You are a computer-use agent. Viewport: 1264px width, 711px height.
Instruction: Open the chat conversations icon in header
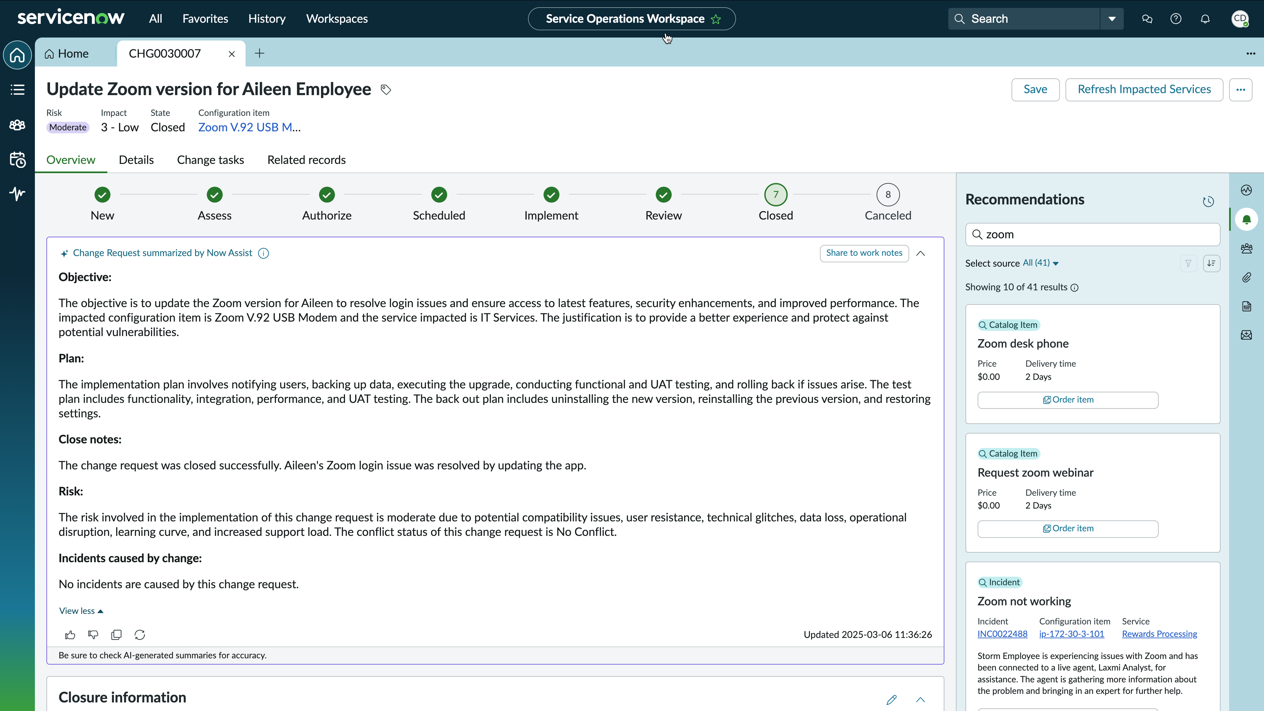pyautogui.click(x=1147, y=19)
